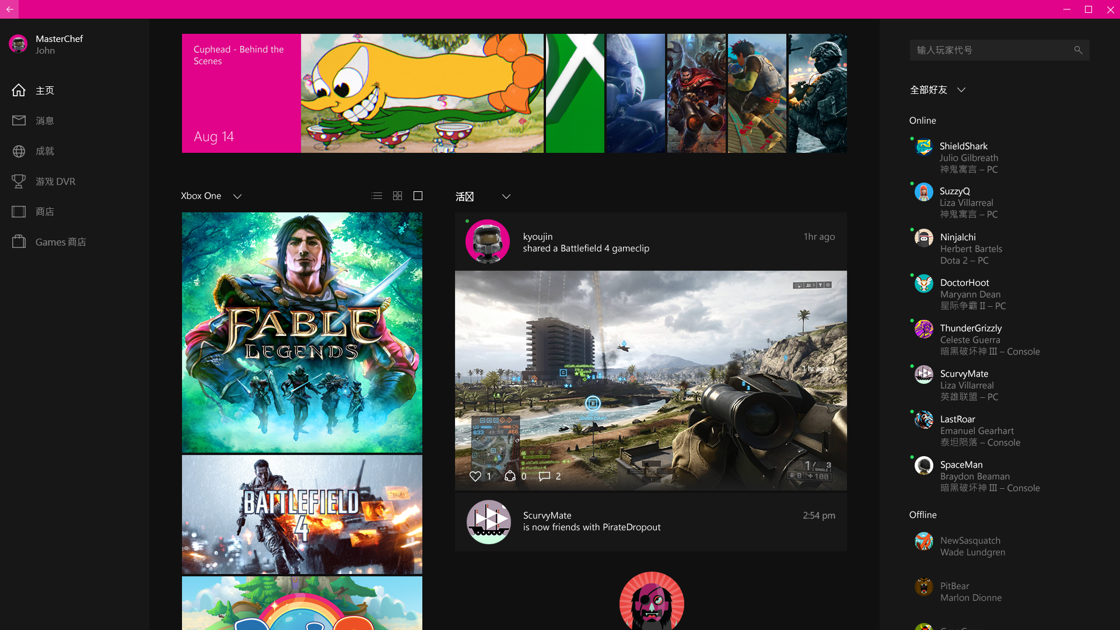Click the share icon on the gameclip
This screenshot has height=630, width=1120.
coord(510,476)
